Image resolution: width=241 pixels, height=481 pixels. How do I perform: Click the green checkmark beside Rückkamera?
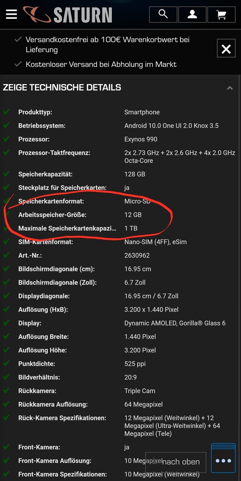pyautogui.click(x=6, y=391)
